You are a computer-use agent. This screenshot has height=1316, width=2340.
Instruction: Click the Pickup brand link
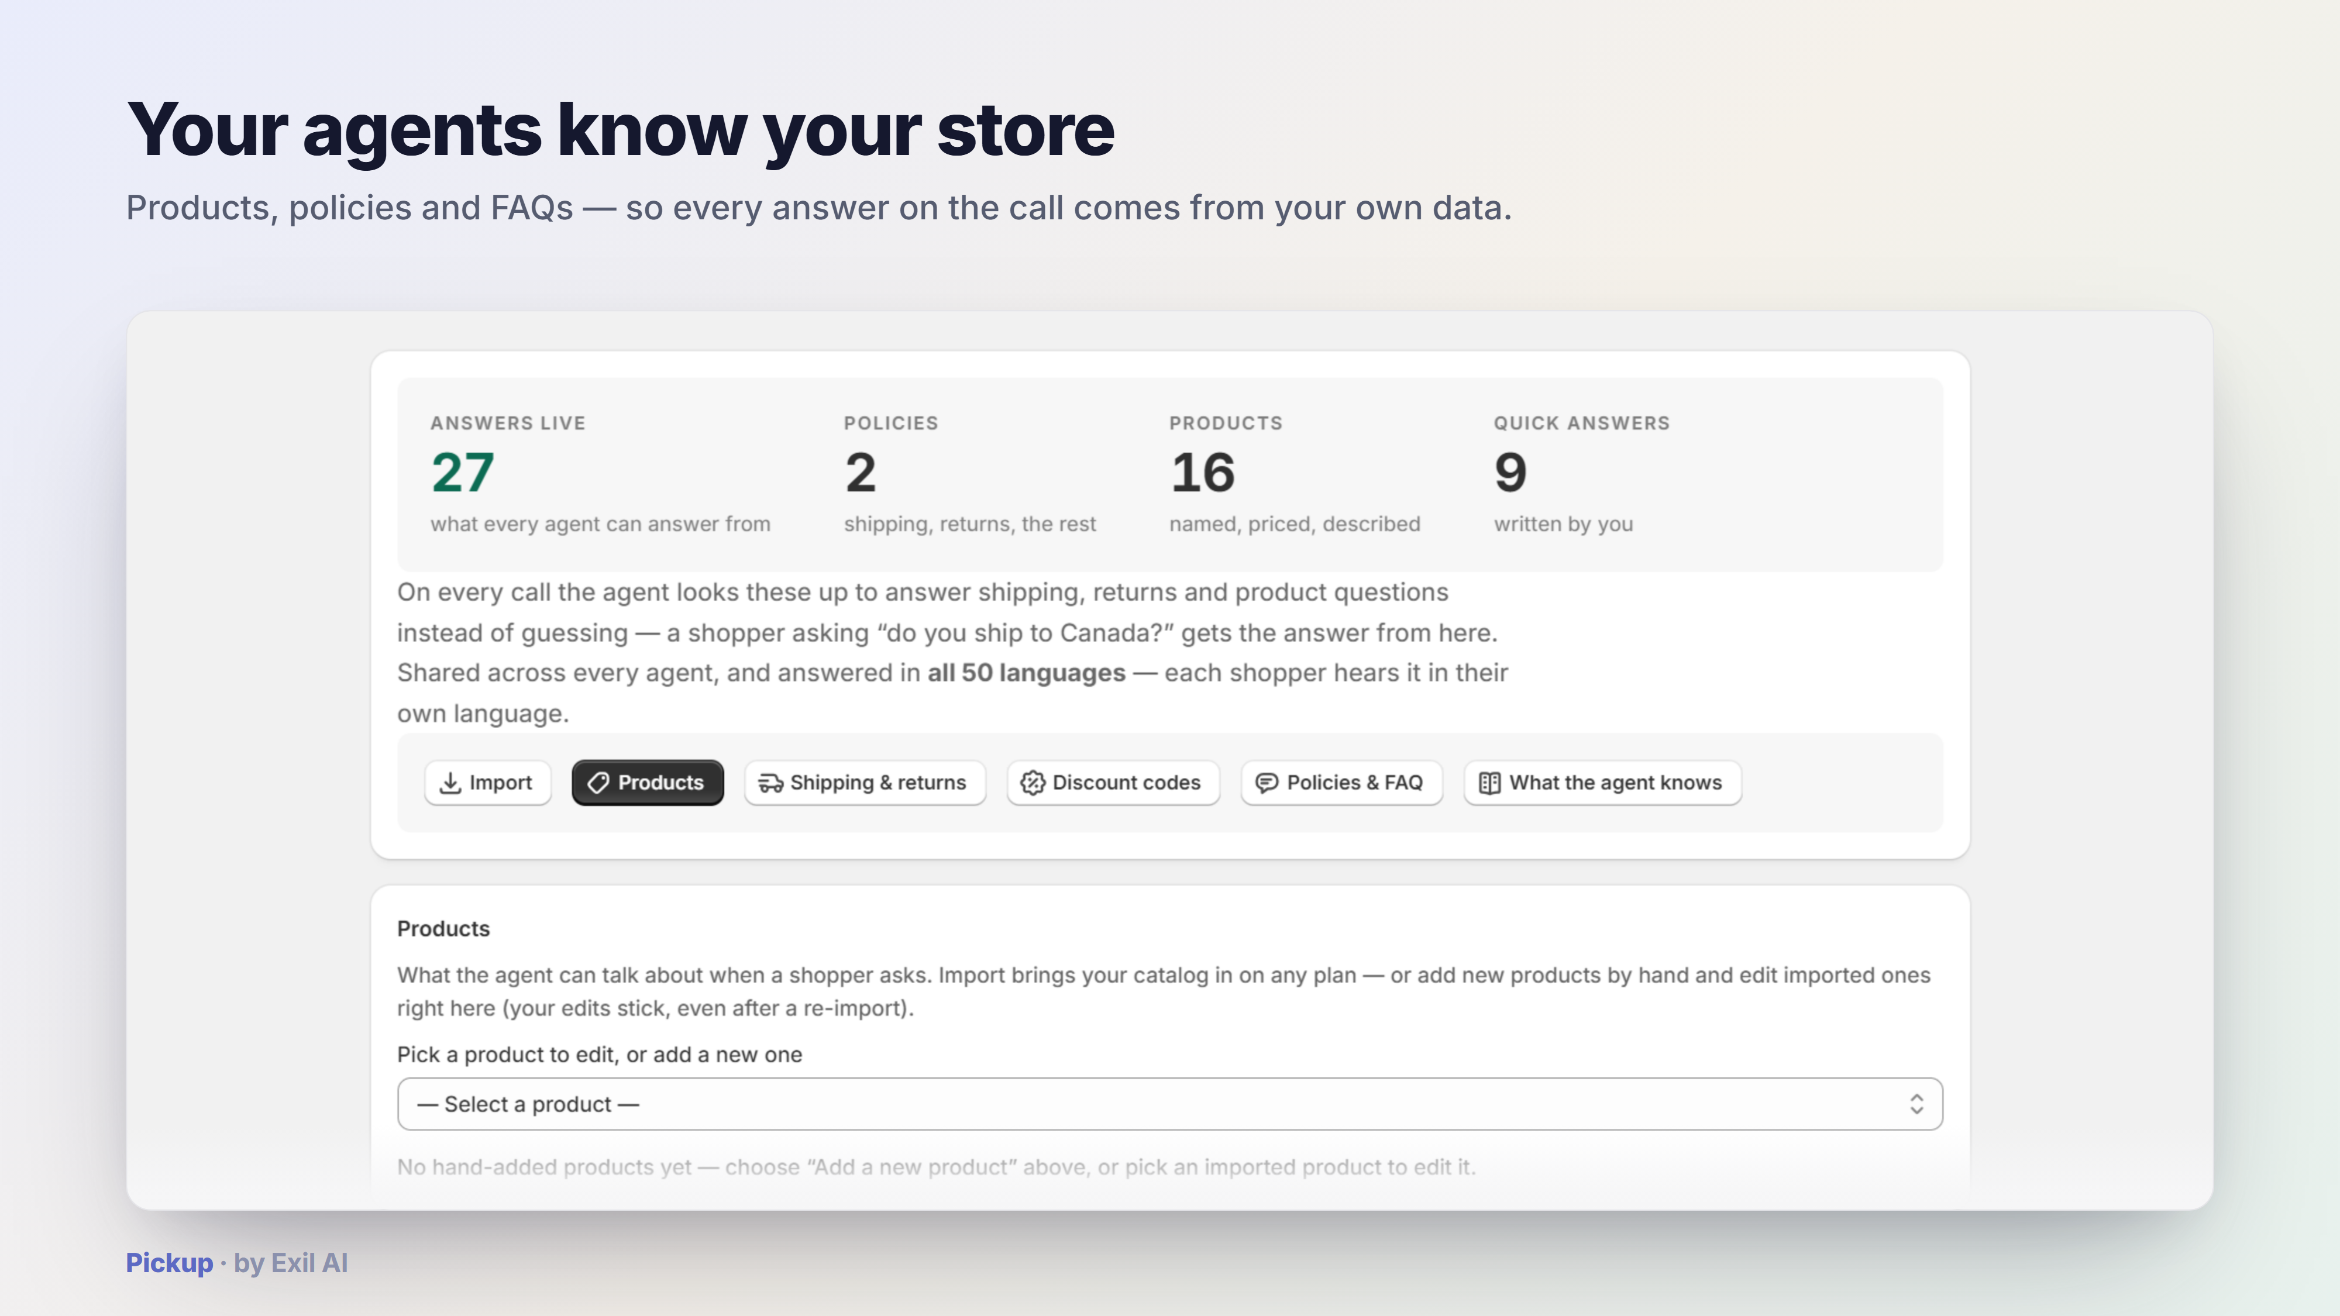[x=169, y=1263]
